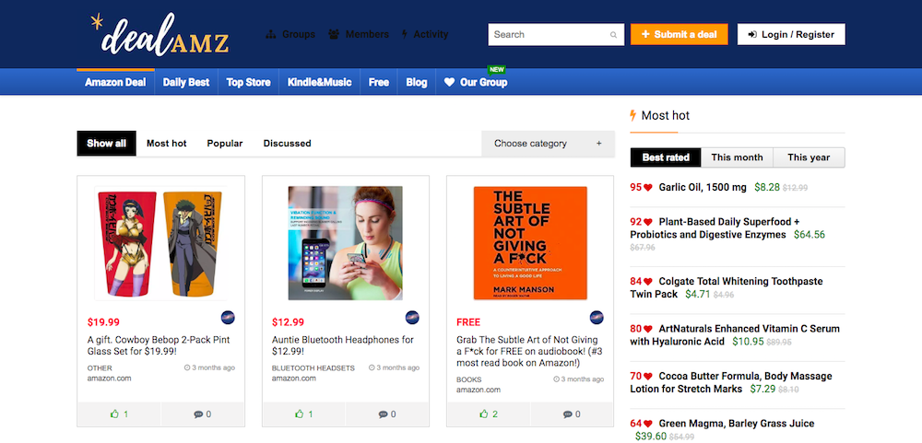
Task: Select the Amazon Deal menu tab
Action: coord(115,82)
